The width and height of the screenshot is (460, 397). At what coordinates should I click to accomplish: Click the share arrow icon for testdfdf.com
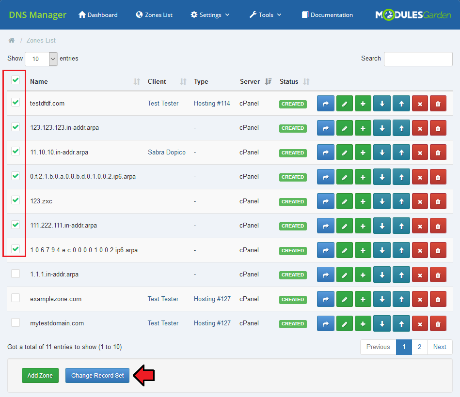[325, 104]
